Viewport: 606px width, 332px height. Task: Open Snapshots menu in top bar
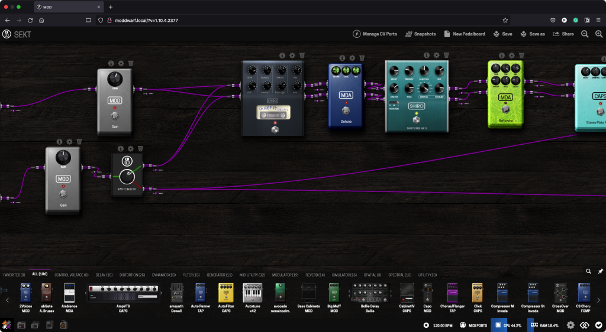point(420,34)
